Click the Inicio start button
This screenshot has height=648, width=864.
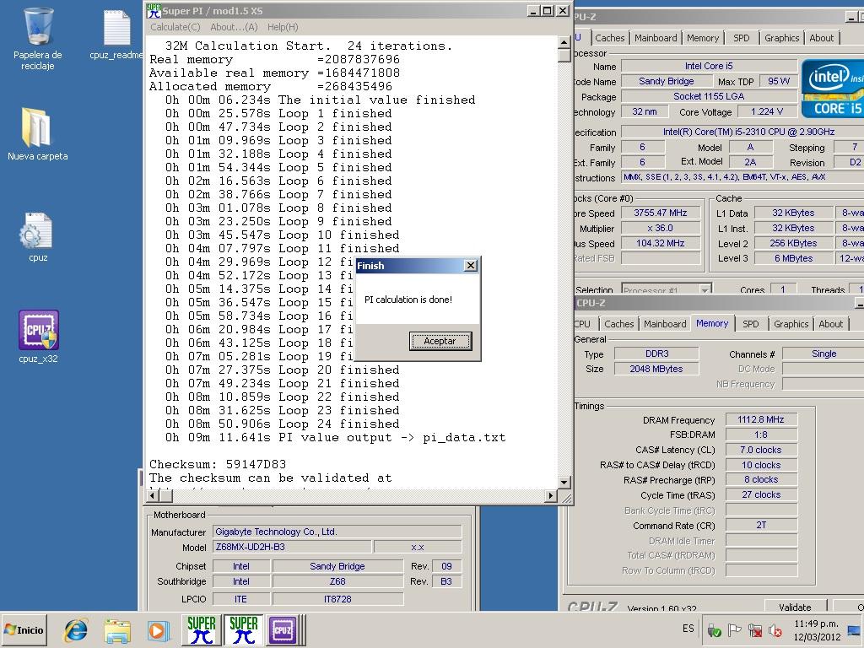24,629
